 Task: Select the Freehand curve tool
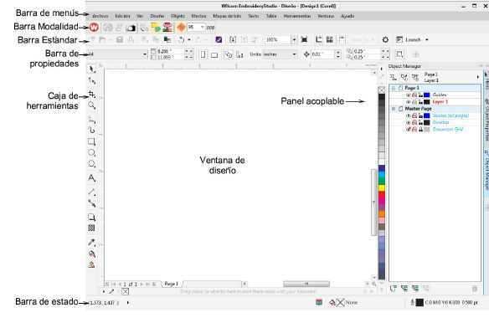click(x=91, y=120)
